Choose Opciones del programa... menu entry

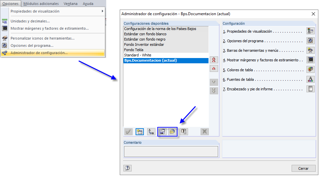pyautogui.click(x=53, y=45)
